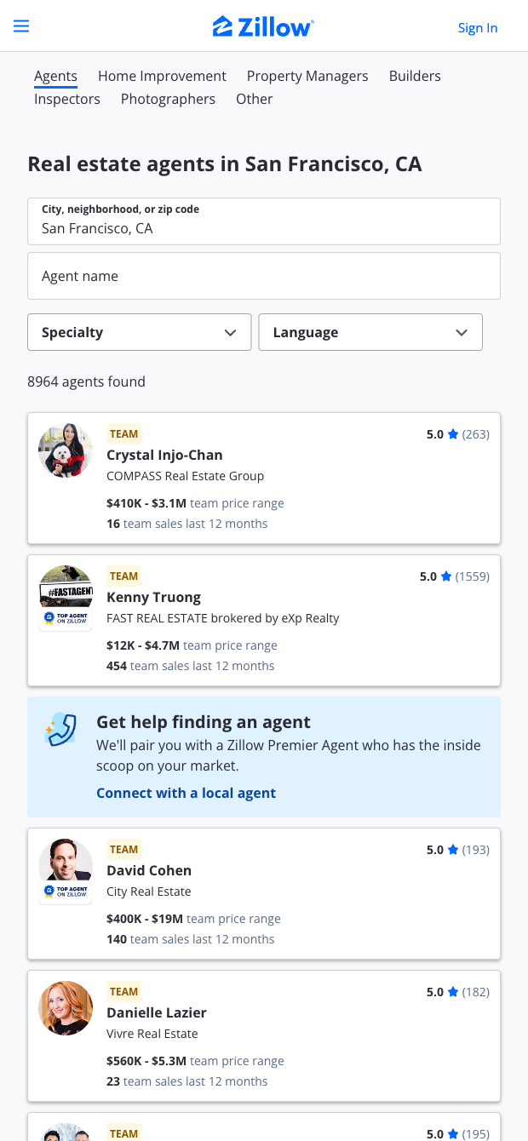Click the Sign In link
Viewport: 528px width, 1141px height.
tap(478, 28)
